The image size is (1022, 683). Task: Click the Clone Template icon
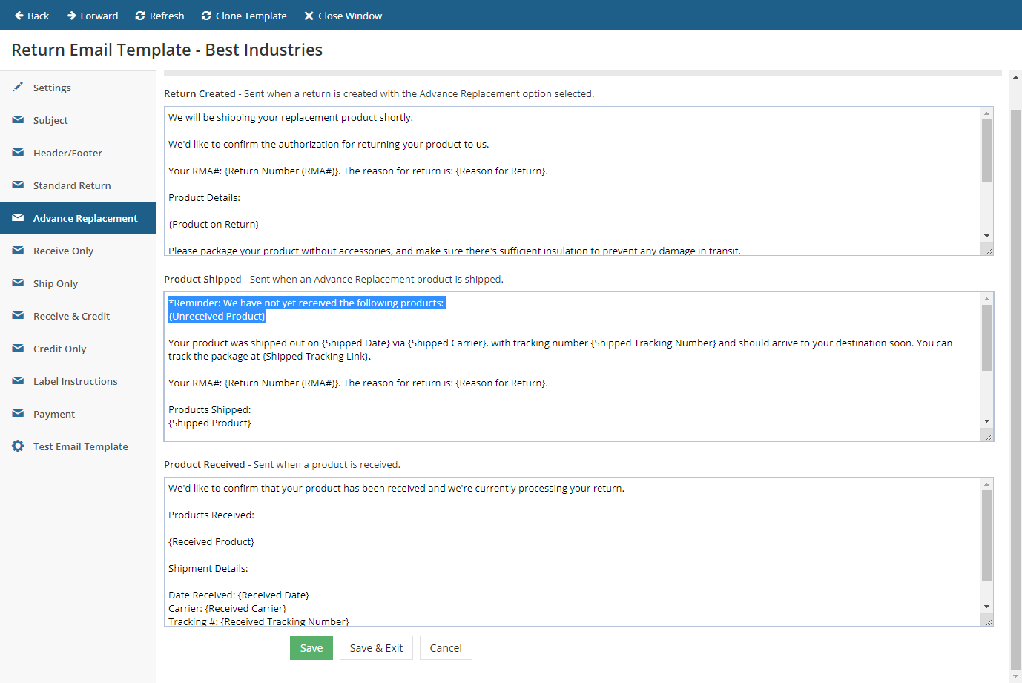(x=206, y=16)
